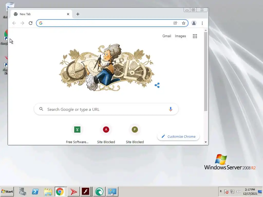263x197 pixels.
Task: Click the Google Doodle illustration
Action: coord(107,67)
